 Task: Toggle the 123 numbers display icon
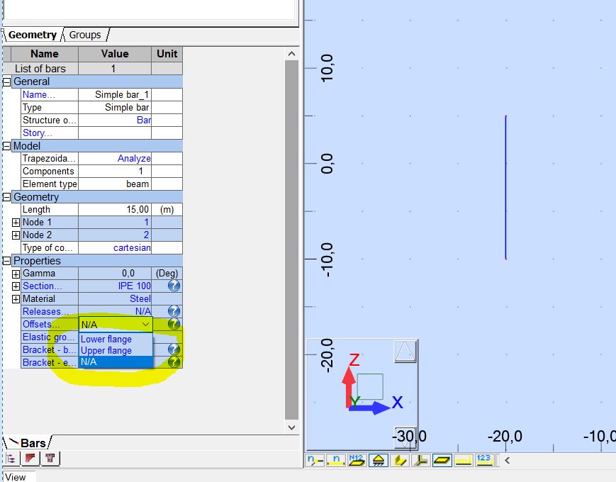485,460
